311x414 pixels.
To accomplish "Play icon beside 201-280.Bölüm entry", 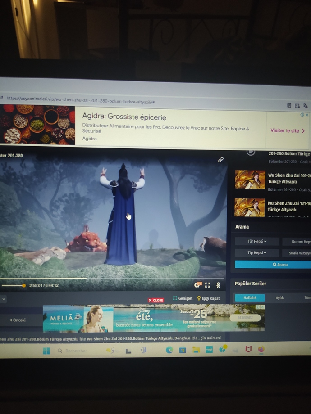I will 251,152.
